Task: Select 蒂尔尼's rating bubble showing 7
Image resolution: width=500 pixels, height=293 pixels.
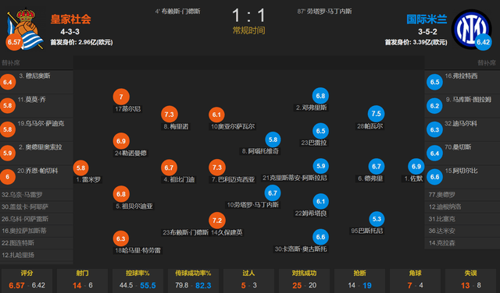Action: pyautogui.click(x=121, y=97)
